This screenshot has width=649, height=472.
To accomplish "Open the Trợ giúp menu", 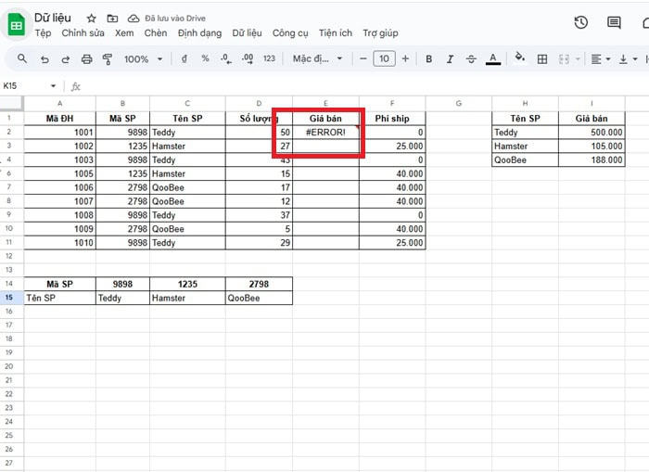I will click(380, 33).
